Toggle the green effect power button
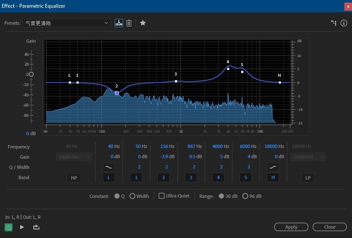 tap(9, 227)
